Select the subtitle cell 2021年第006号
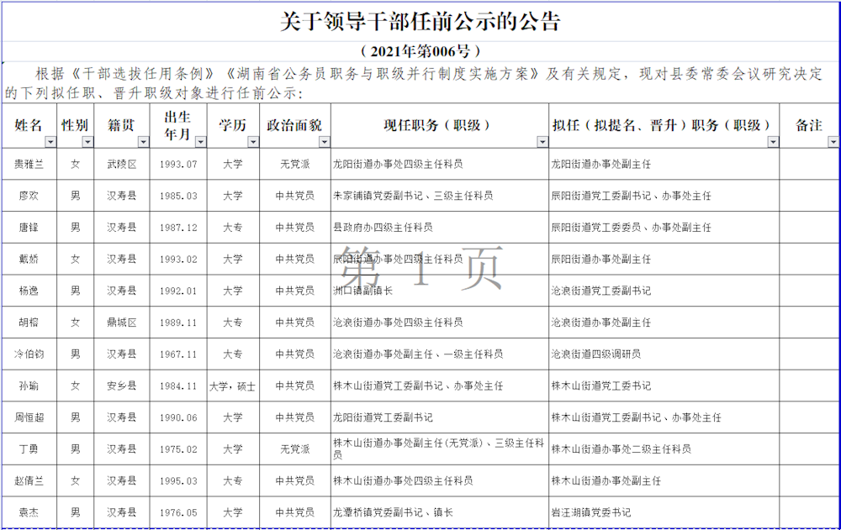Viewport: 841px width, 530px height. pos(420,51)
